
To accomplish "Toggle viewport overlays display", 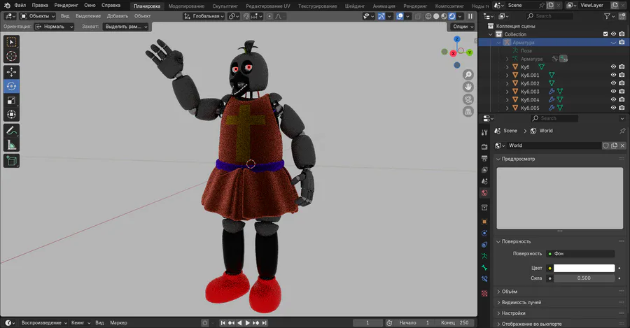I will 400,16.
